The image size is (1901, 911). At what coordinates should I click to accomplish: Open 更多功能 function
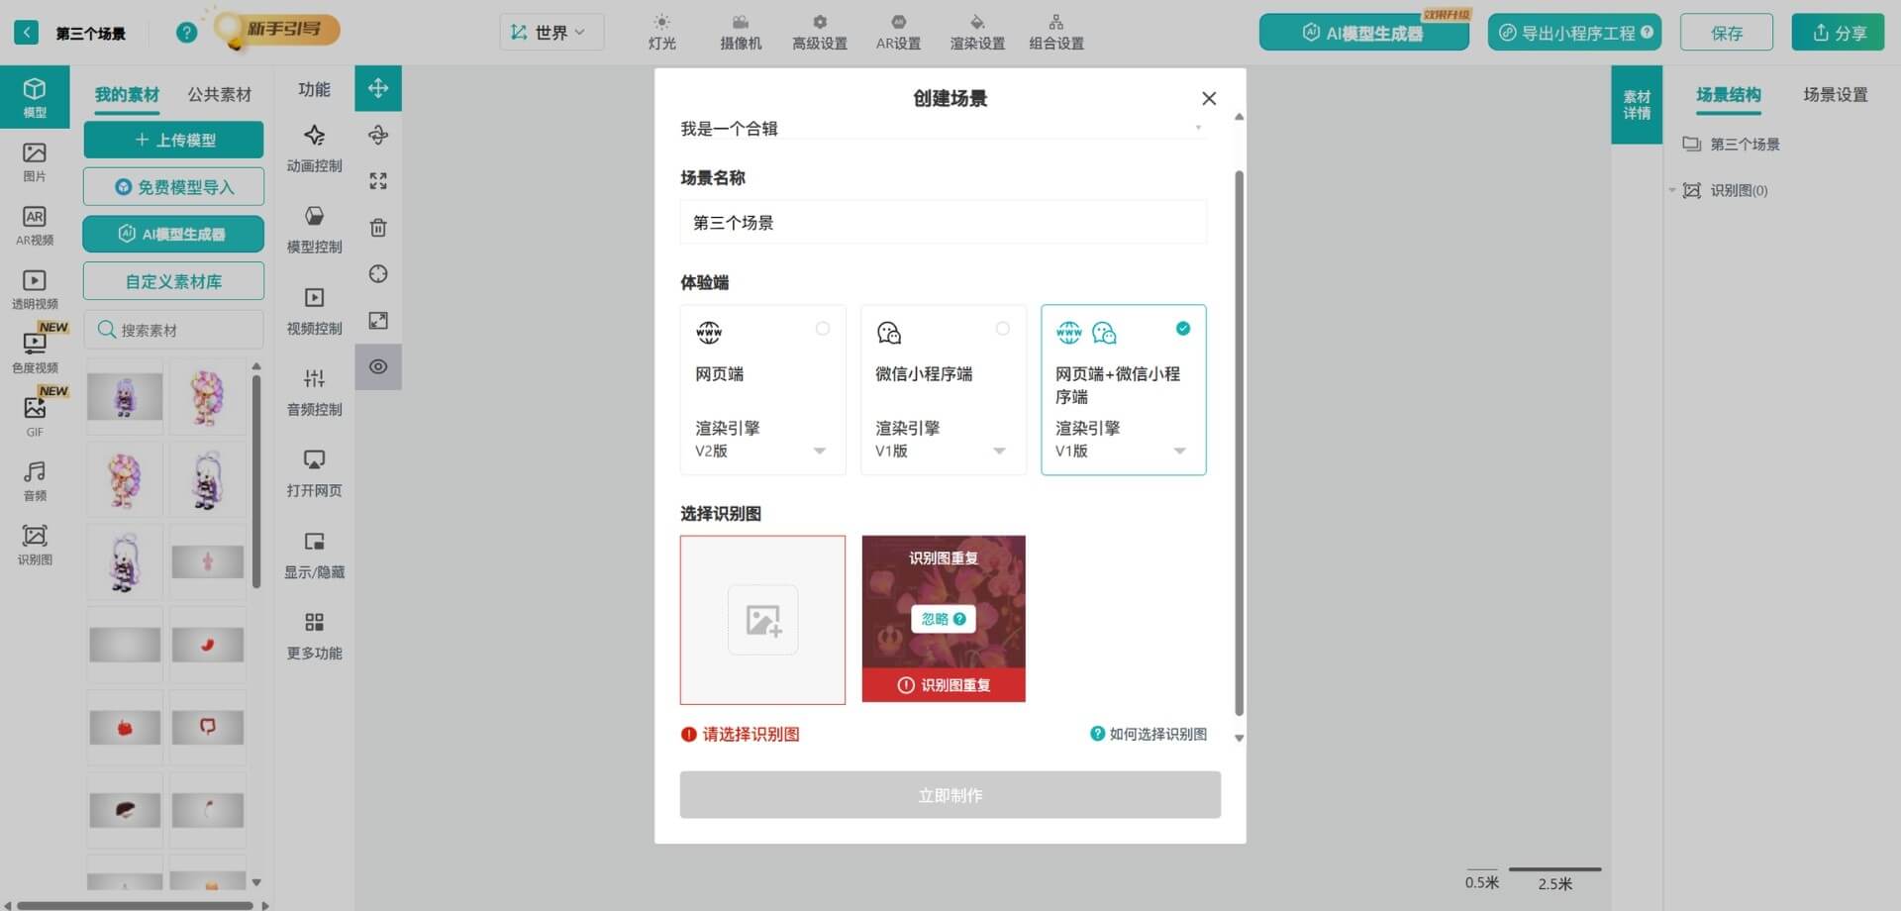pyautogui.click(x=314, y=635)
